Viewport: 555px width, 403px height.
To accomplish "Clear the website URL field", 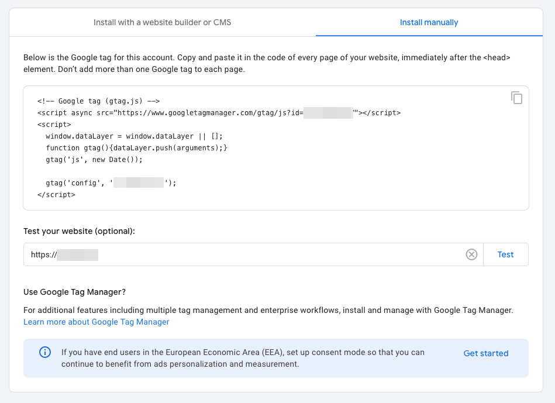I will 471,254.
